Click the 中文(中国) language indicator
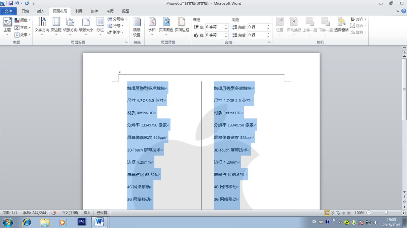Viewport: 407px width, 228px height. pyautogui.click(x=70, y=213)
